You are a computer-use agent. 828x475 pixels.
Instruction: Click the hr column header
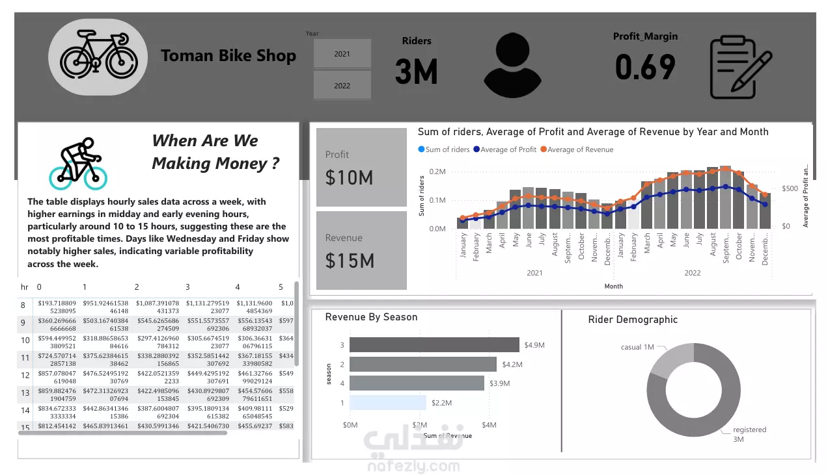[x=25, y=287]
